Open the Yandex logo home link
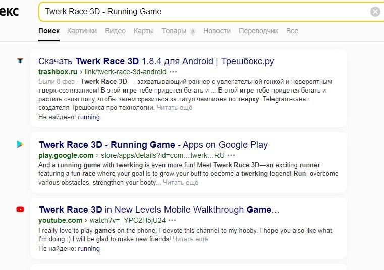Viewport: 384px width, 270px height. (x=9, y=11)
